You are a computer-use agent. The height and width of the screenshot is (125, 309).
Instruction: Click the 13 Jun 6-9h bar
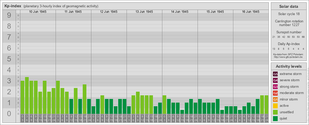[138, 103]
